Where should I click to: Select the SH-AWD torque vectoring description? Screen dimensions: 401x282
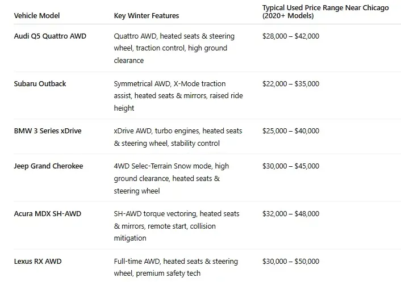click(x=176, y=226)
